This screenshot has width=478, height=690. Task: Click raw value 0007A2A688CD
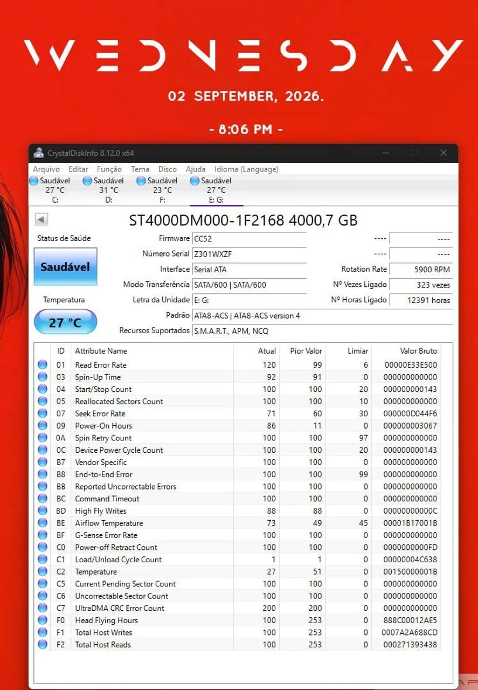click(x=411, y=632)
